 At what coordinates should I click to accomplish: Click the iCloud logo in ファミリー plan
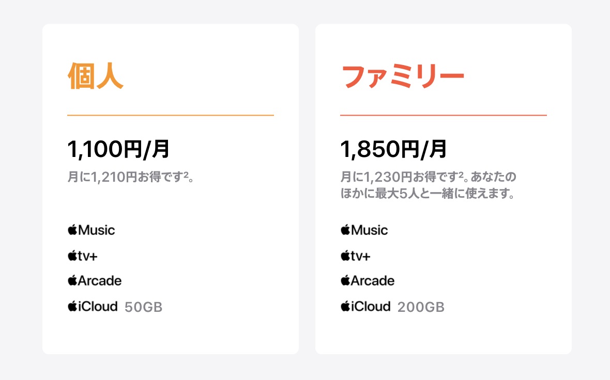tap(365, 307)
